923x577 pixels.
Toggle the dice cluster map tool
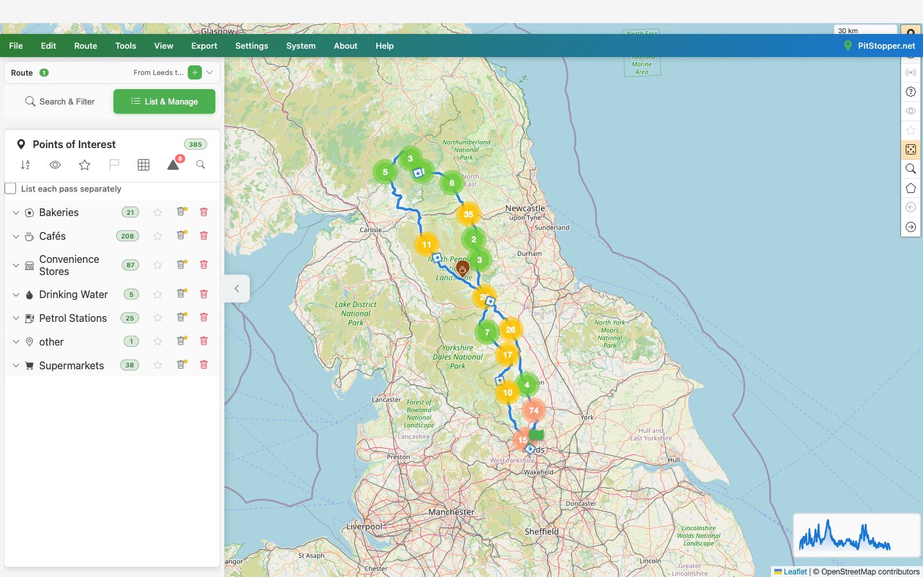point(911,149)
